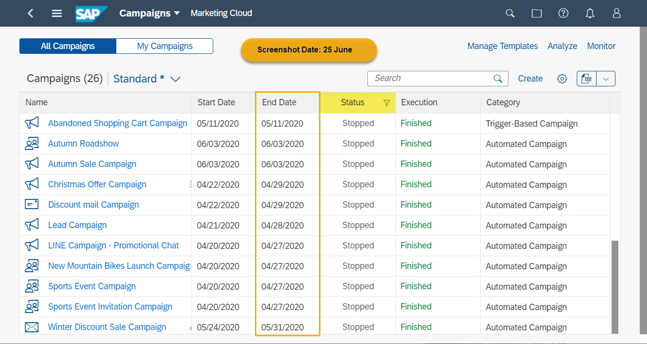This screenshot has height=344, width=647.
Task: Open Christmas Offer Campaign link
Action: [x=97, y=184]
